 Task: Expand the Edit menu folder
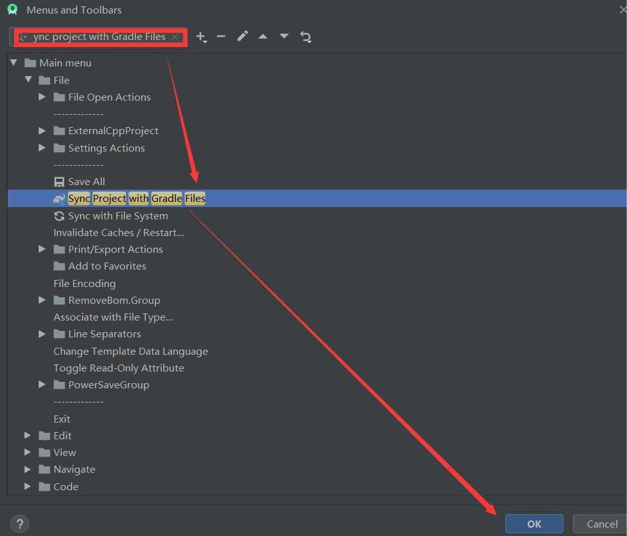(28, 435)
